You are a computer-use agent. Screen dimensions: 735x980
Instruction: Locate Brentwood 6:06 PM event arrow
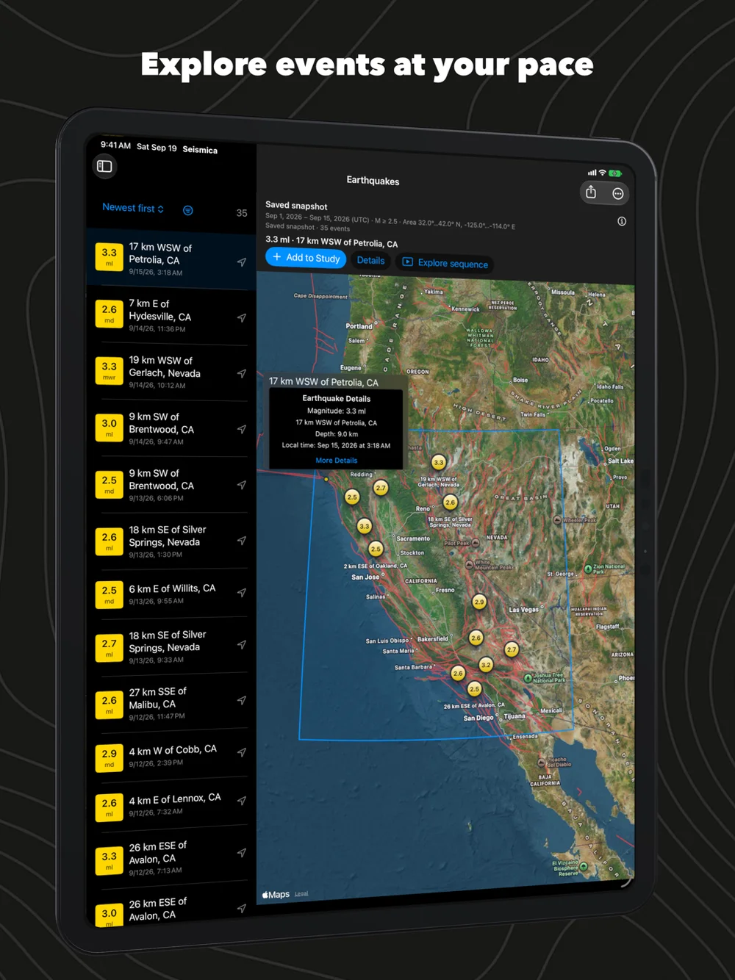click(241, 485)
